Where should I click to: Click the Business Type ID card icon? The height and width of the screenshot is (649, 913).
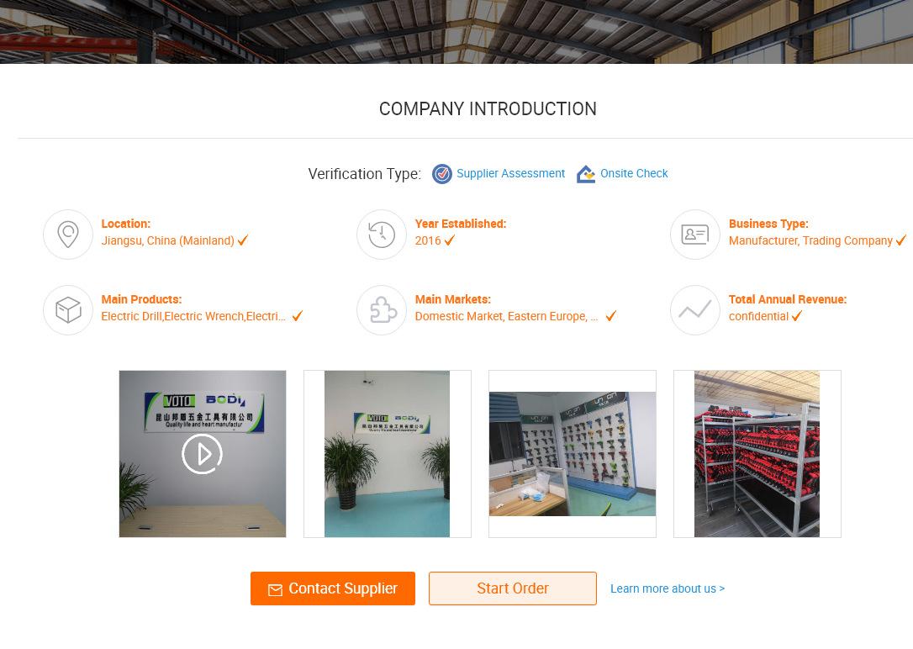pos(695,235)
